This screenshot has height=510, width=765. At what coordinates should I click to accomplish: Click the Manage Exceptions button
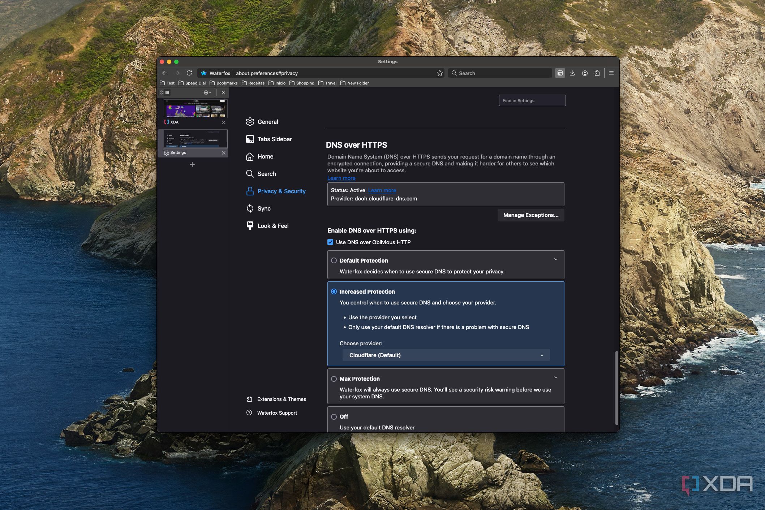tap(531, 215)
